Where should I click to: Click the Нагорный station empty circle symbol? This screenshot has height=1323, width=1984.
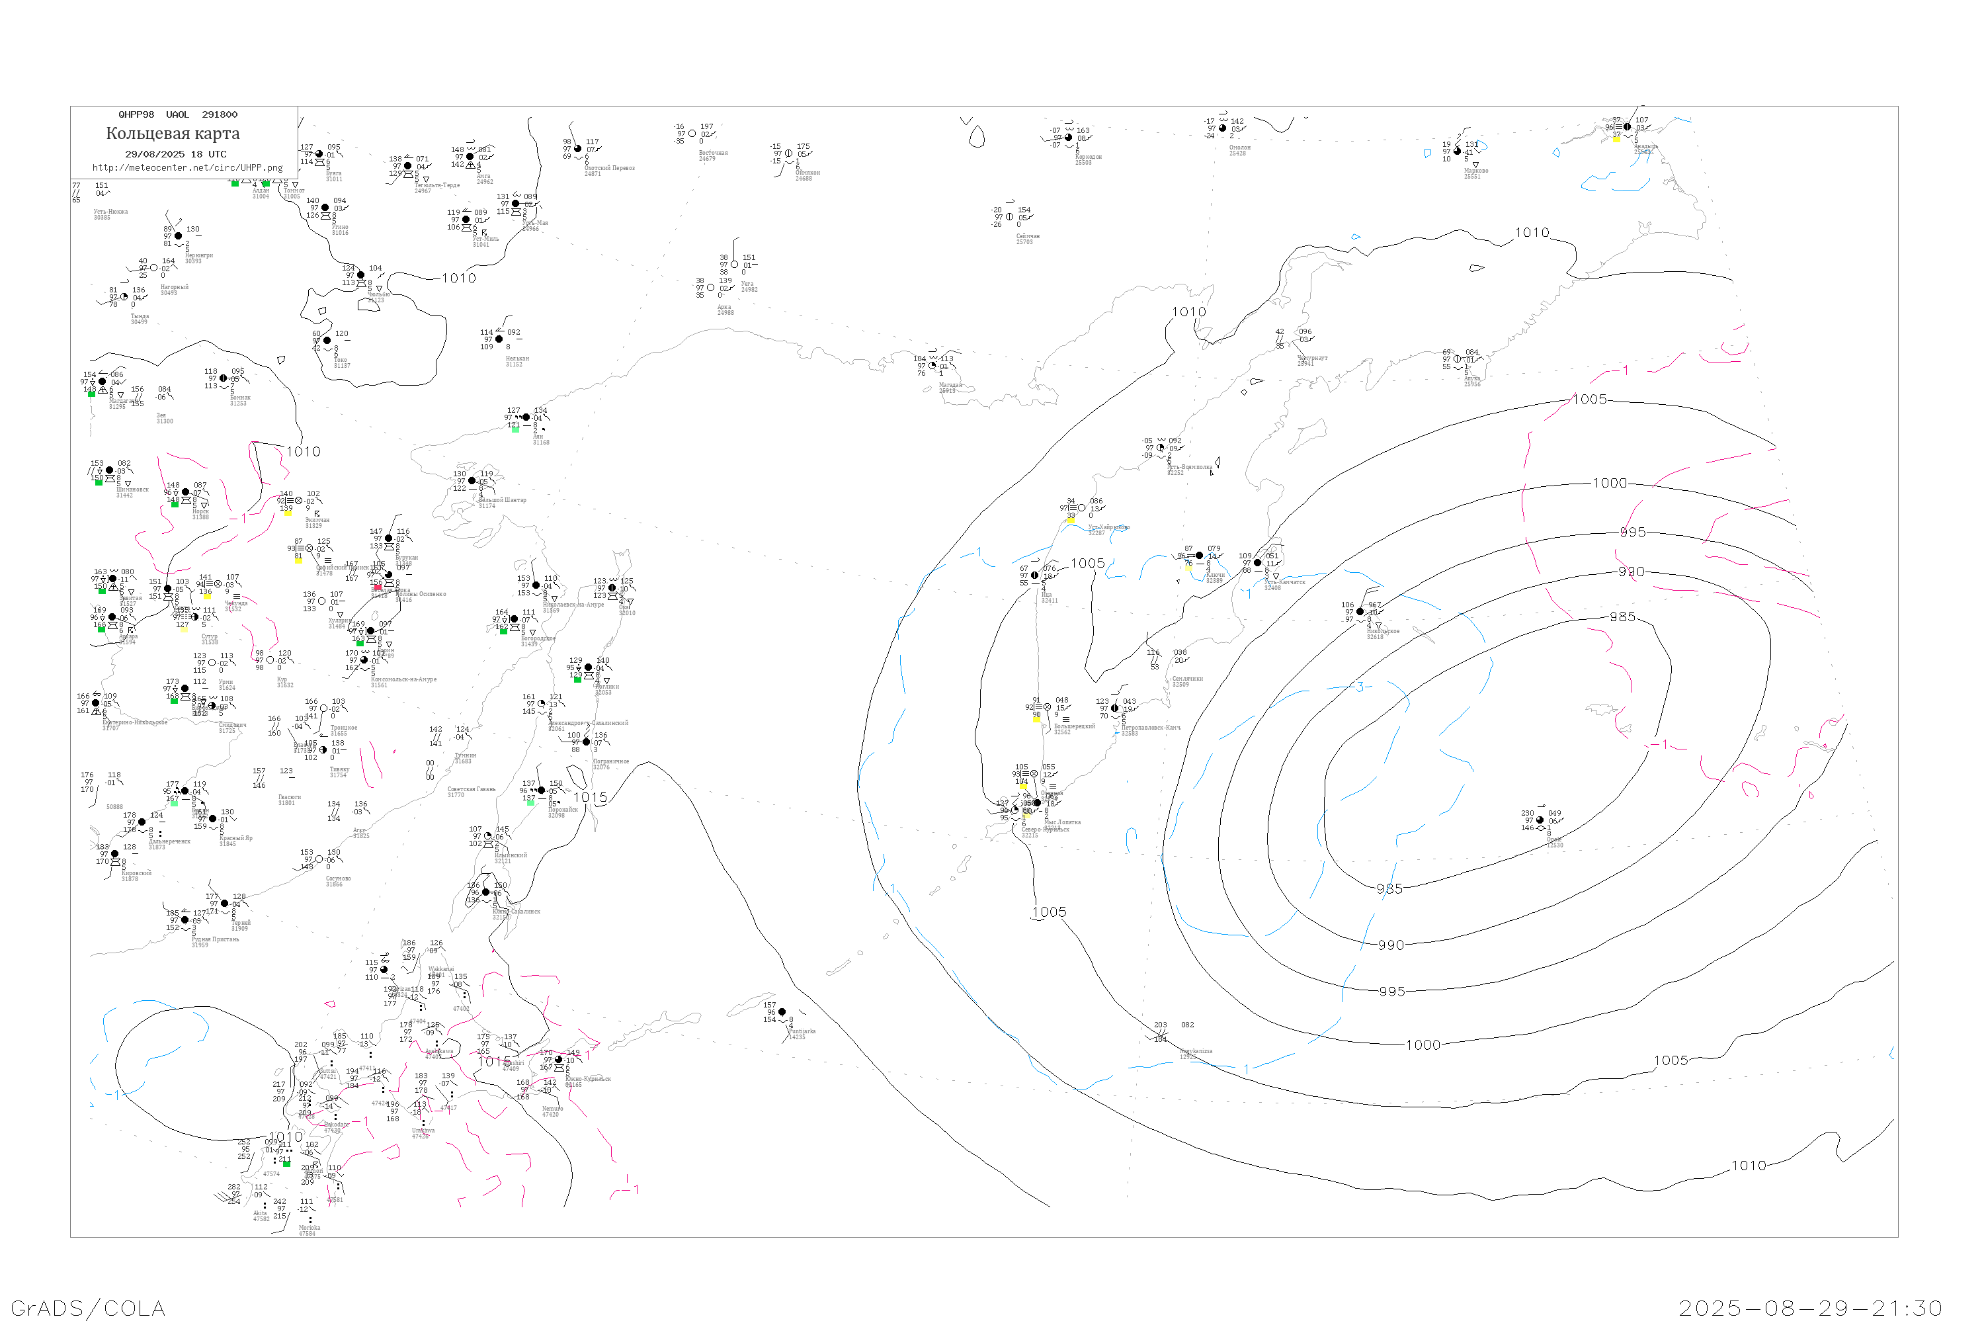(x=153, y=269)
